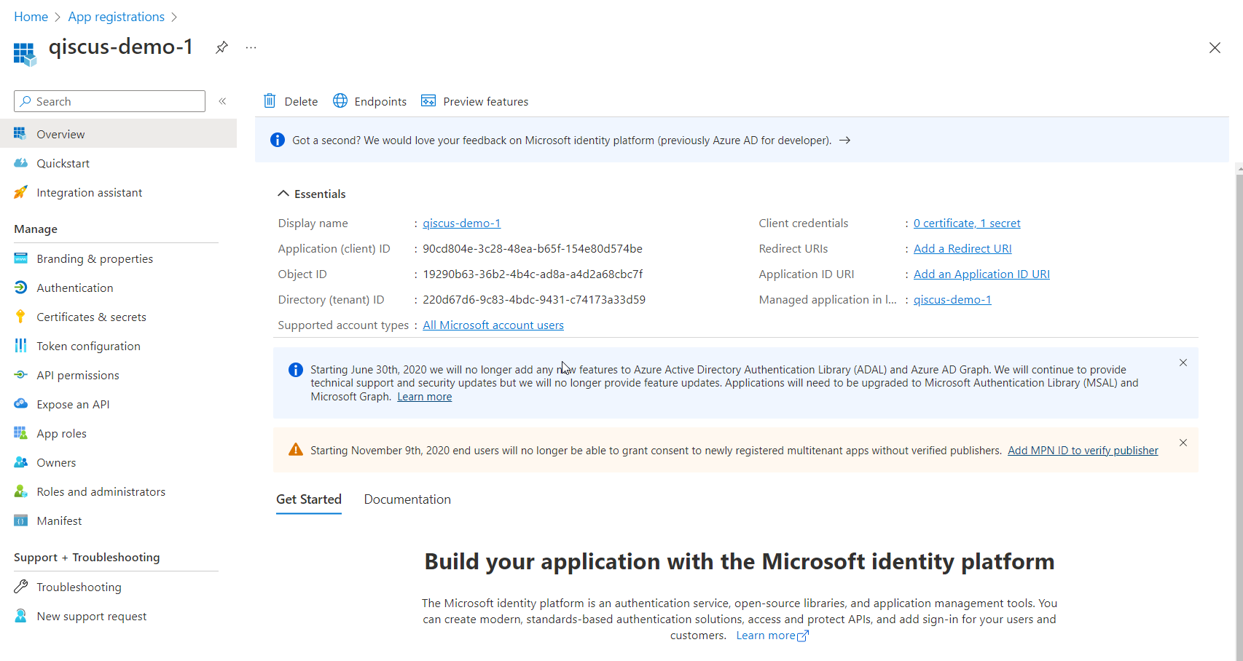
Task: Click the Preview features icon
Action: (428, 100)
